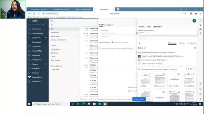This screenshot has width=204, height=114.
Task: Select the Аннулирование folder
Action: (56, 66)
